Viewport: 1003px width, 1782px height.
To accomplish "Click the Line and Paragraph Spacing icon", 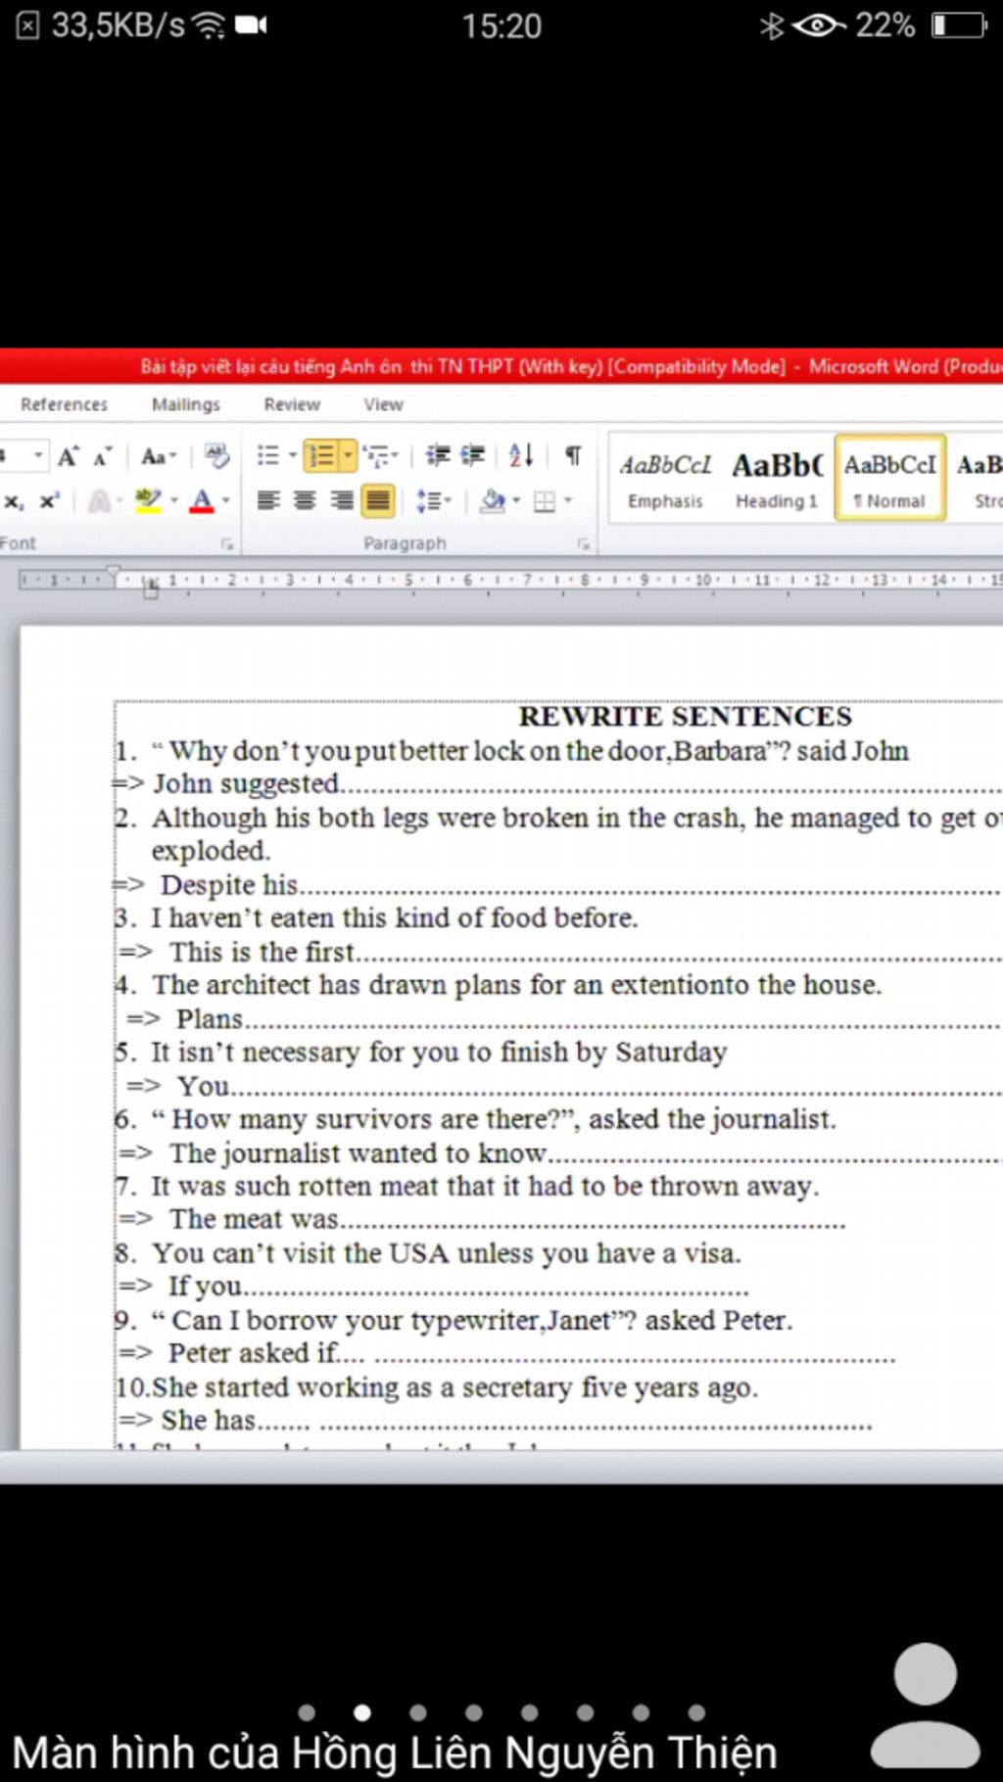I will click(427, 501).
